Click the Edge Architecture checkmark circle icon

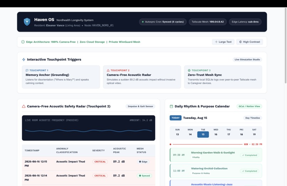[x=23, y=42]
